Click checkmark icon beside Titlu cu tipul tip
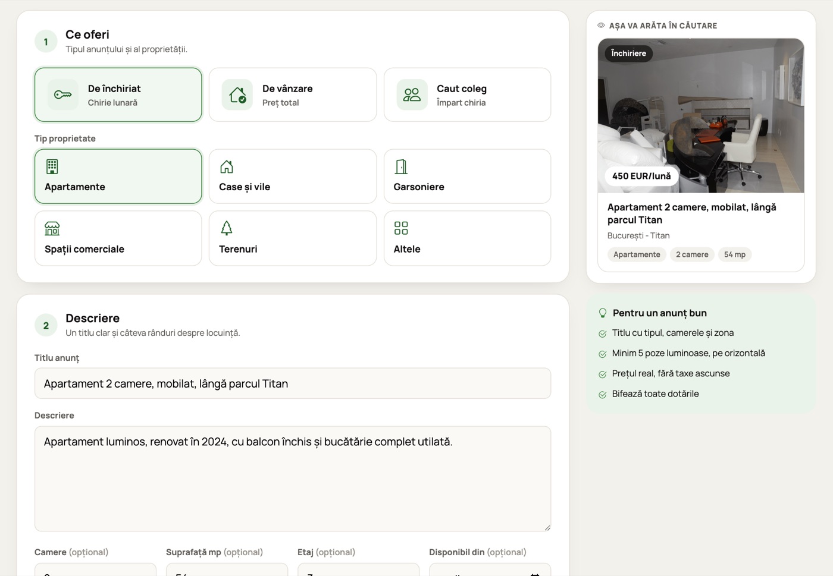The image size is (833, 576). [x=603, y=333]
